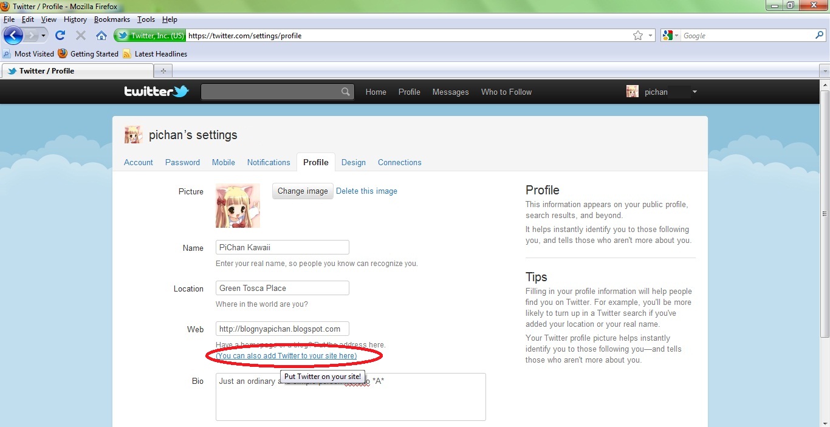The height and width of the screenshot is (427, 830).
Task: Open the Getting Started bookmark
Action: click(x=88, y=53)
